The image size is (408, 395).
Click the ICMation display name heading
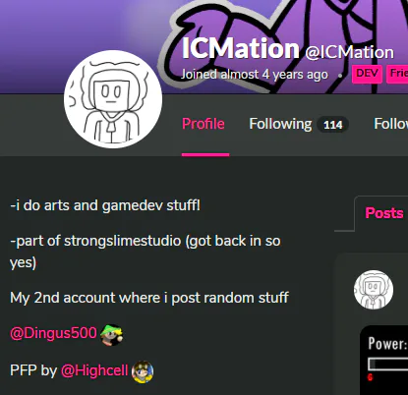(241, 48)
